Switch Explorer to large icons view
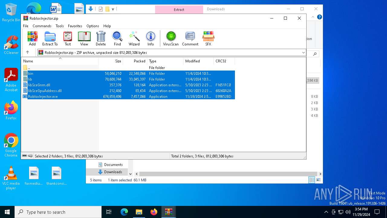The image size is (387, 218). (x=318, y=180)
